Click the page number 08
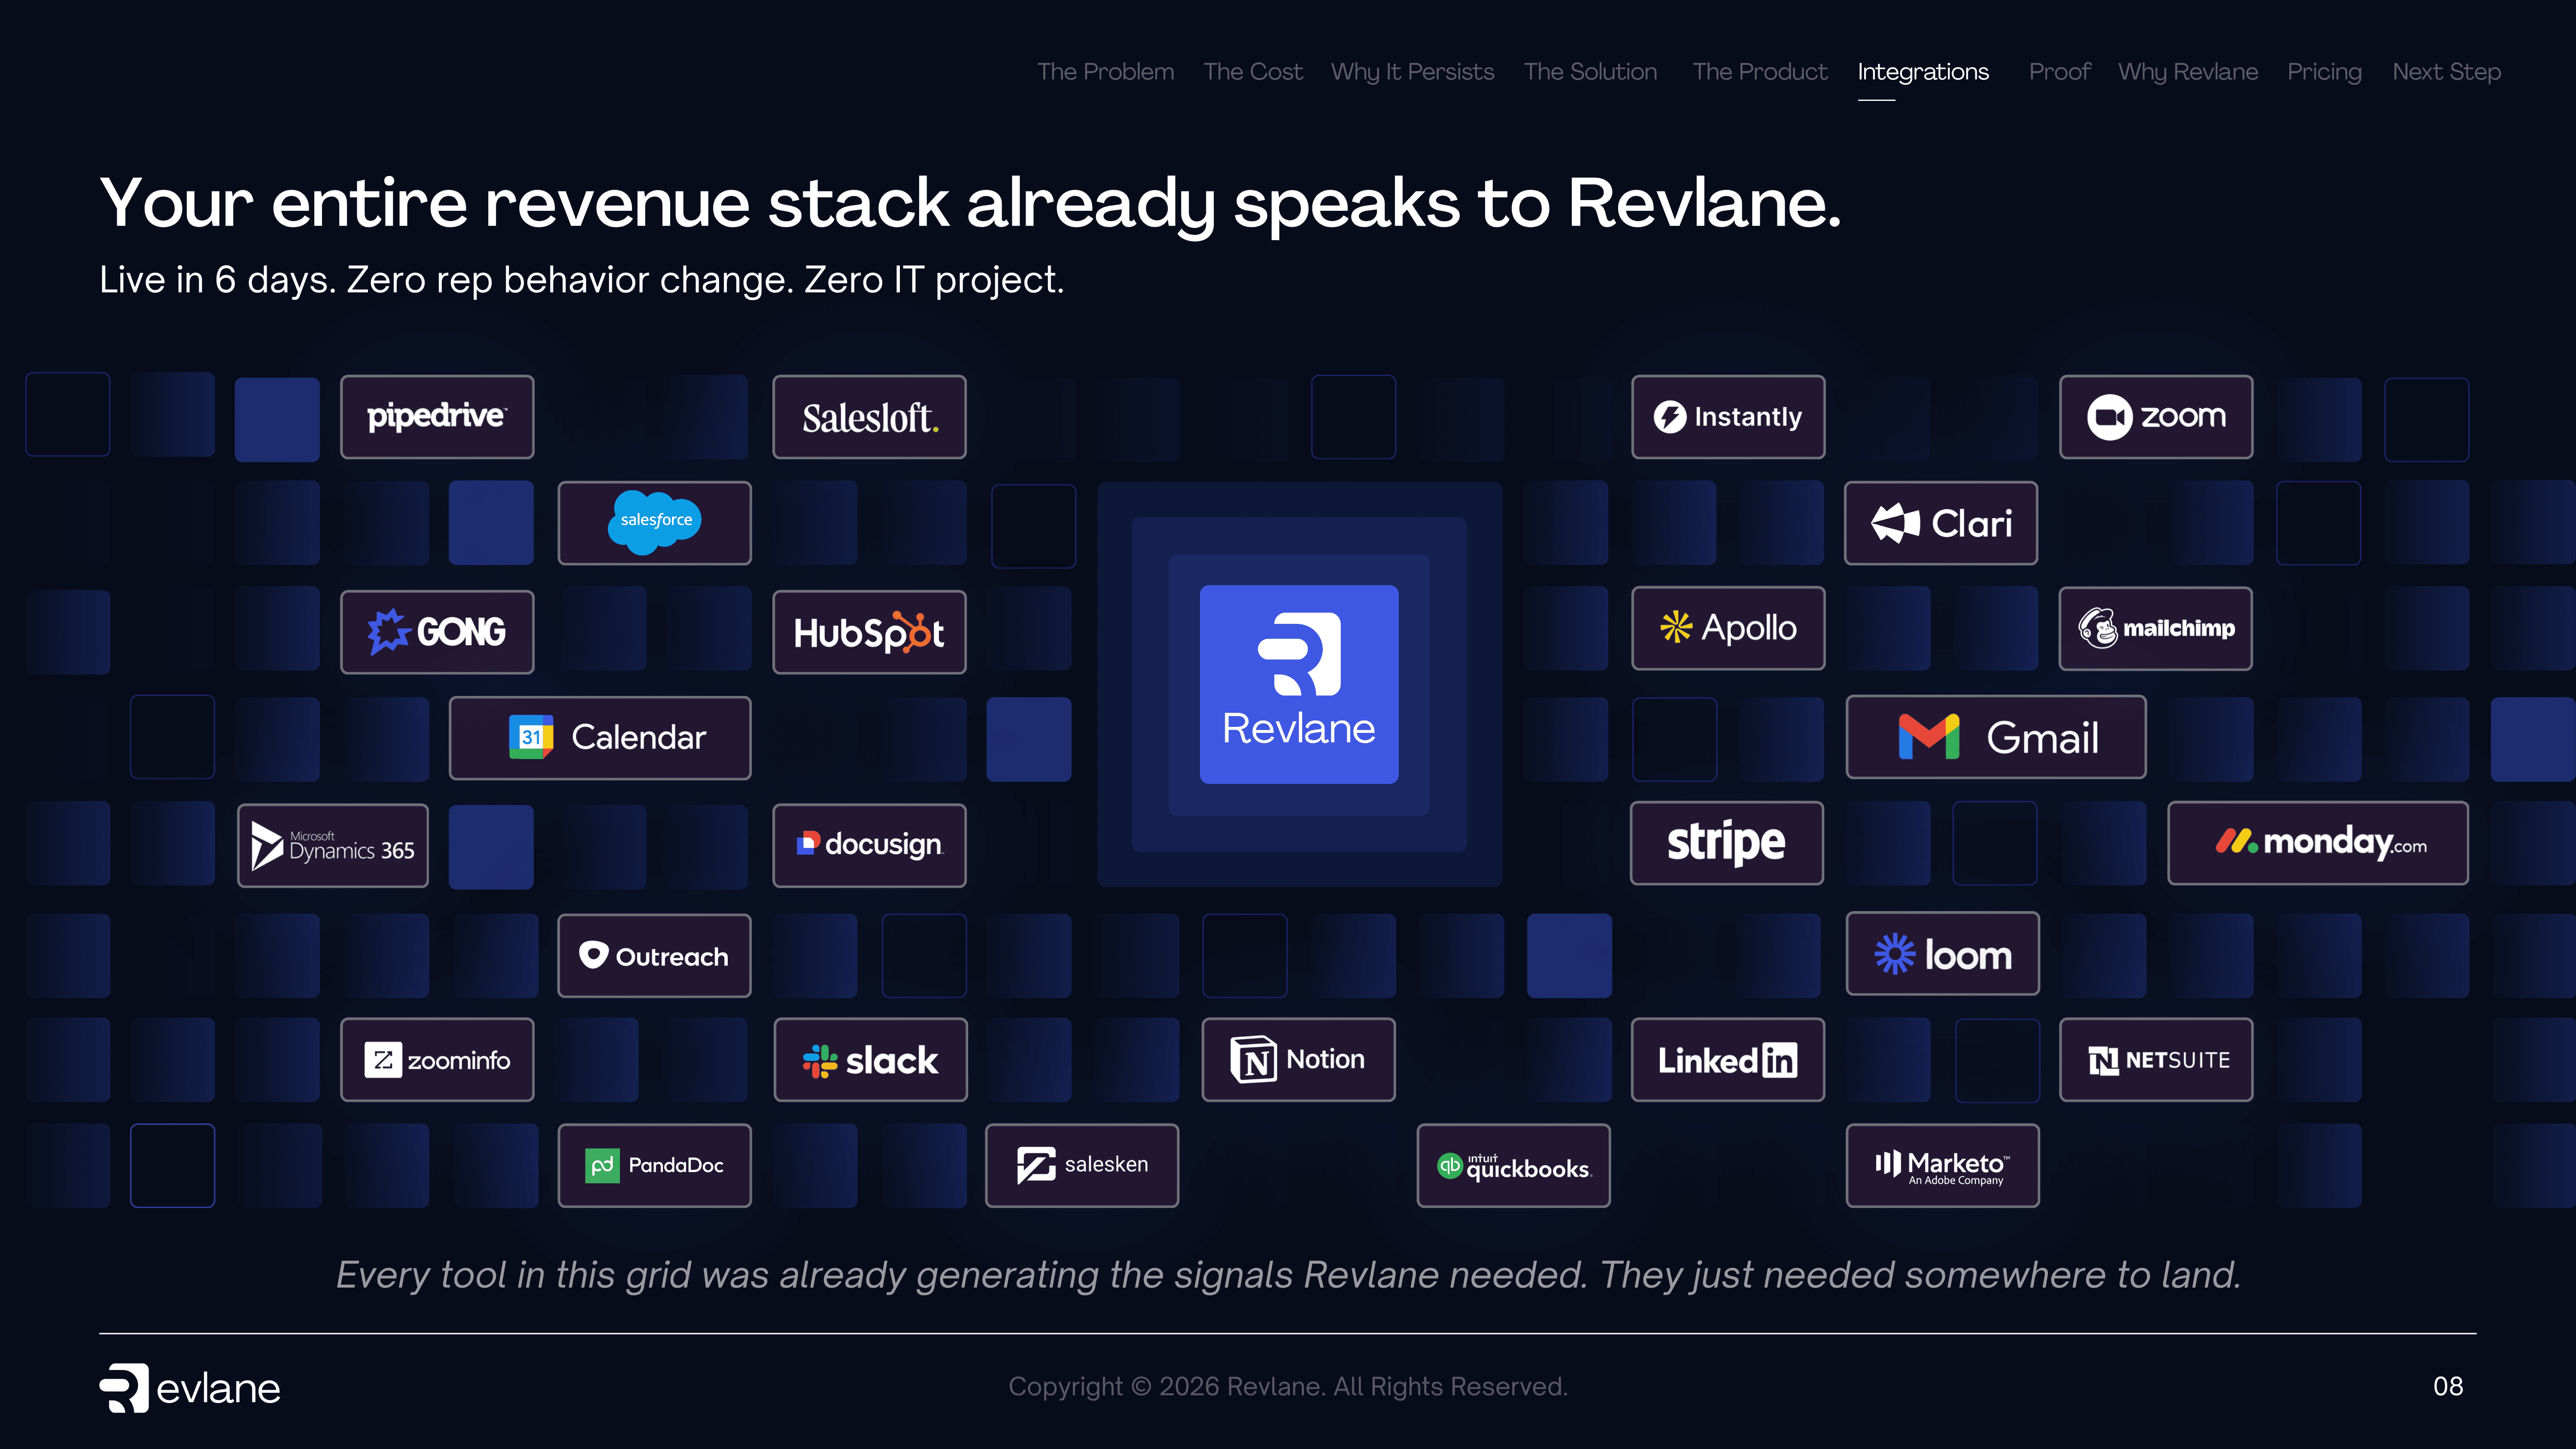The width and height of the screenshot is (2576, 1449). 2448,1387
